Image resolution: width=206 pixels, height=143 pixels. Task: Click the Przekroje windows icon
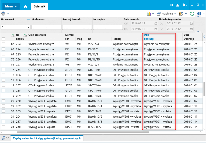click(x=159, y=13)
